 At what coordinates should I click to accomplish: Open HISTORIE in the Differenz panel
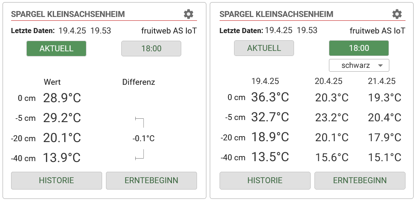tap(56, 180)
